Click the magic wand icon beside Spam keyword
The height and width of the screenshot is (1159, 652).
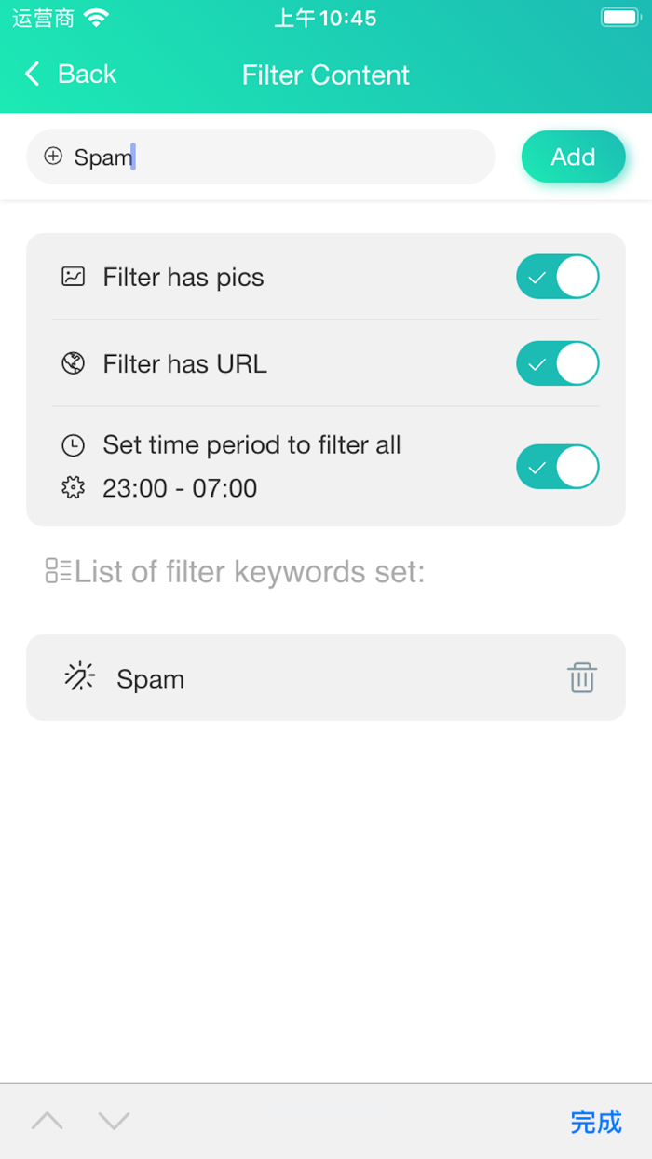click(79, 678)
